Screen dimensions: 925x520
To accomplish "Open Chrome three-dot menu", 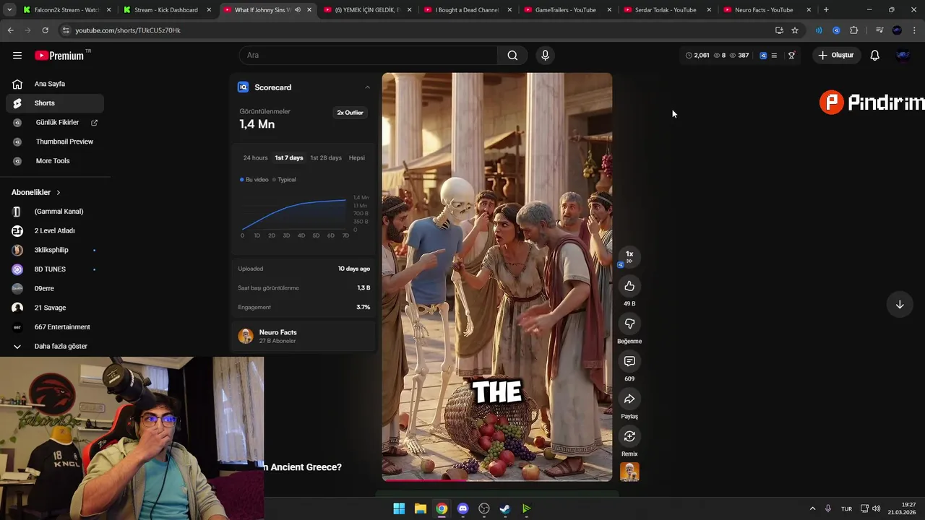I will pos(914,30).
